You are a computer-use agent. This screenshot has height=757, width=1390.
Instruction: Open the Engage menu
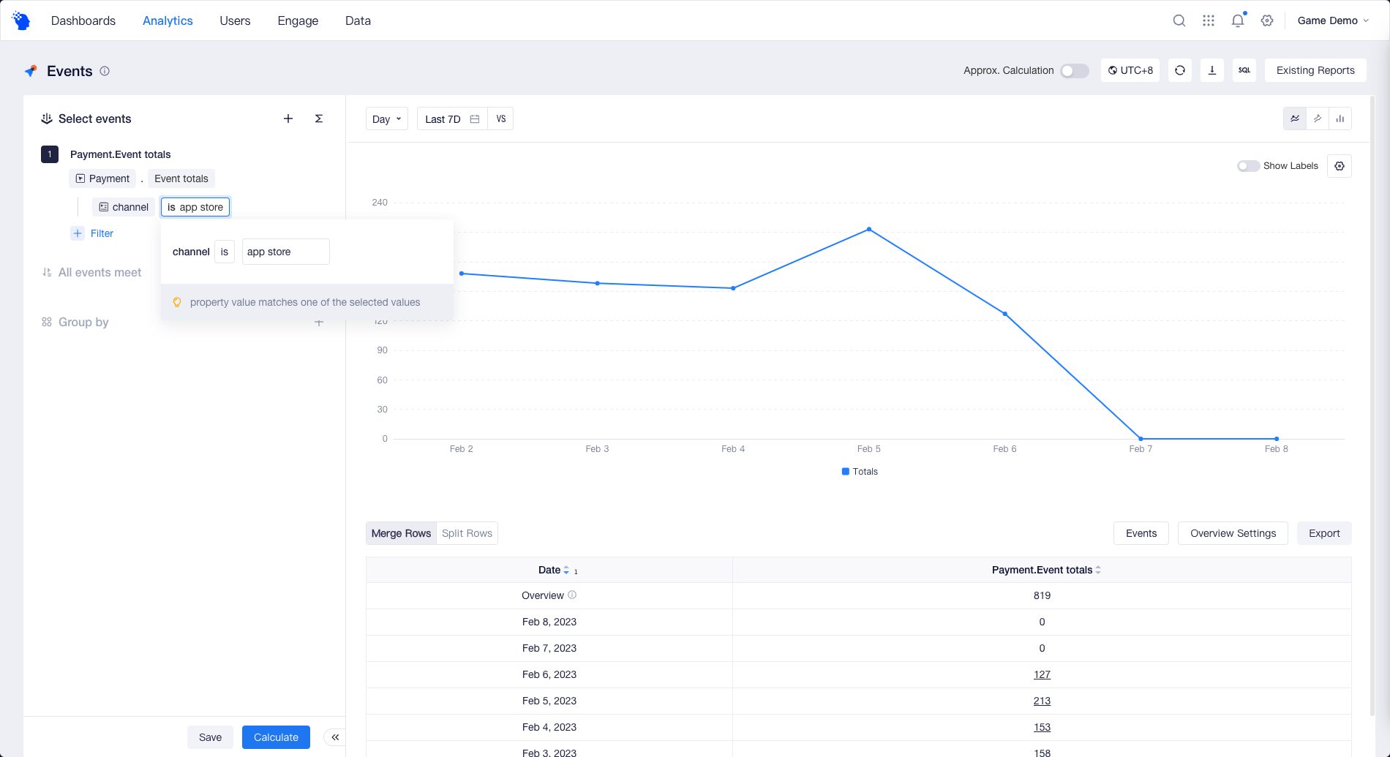point(298,20)
